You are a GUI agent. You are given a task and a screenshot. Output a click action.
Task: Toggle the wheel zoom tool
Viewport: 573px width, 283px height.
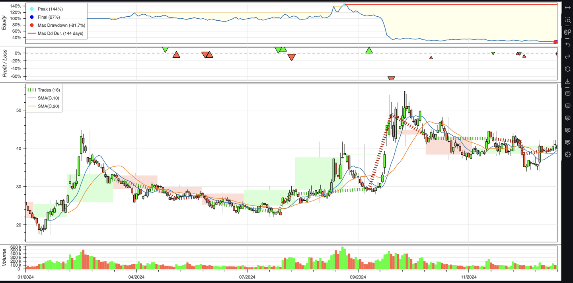(x=568, y=32)
